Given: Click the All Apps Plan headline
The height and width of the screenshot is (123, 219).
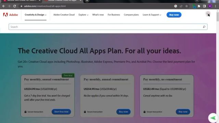Looking at the screenshot, I should 99,51.
